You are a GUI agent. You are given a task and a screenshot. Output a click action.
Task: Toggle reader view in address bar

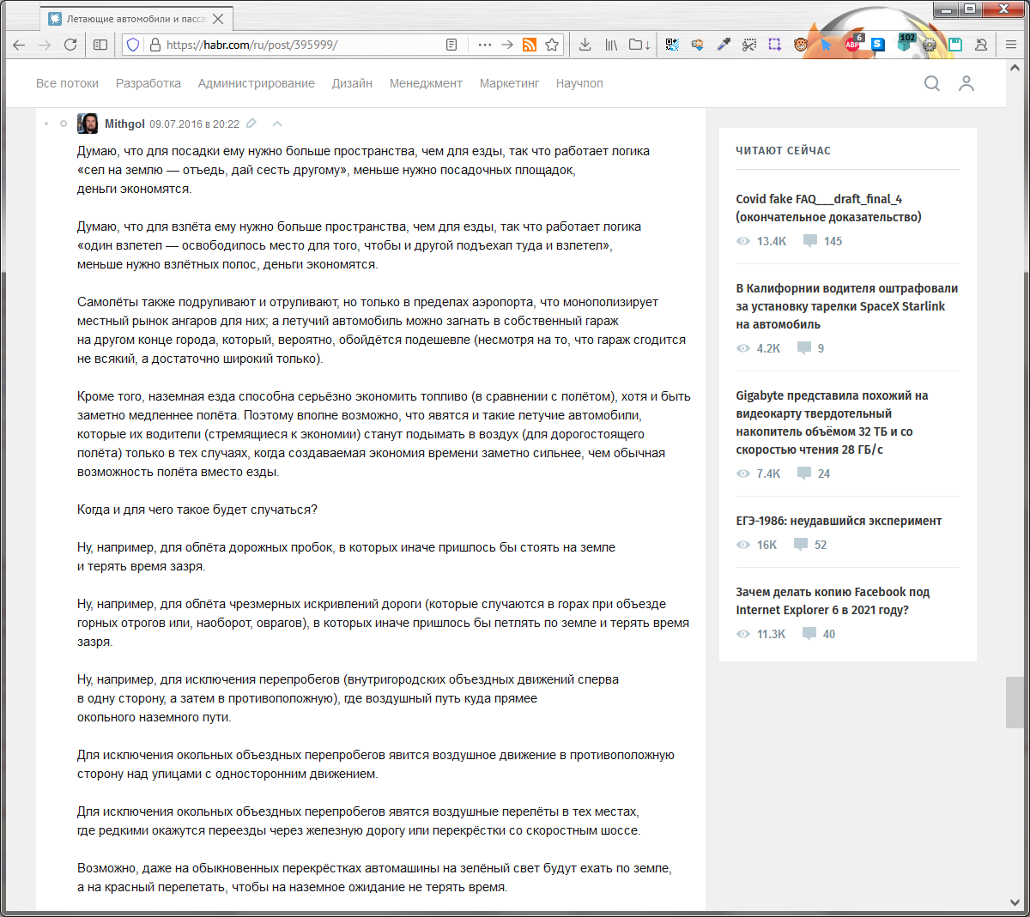pos(451,45)
